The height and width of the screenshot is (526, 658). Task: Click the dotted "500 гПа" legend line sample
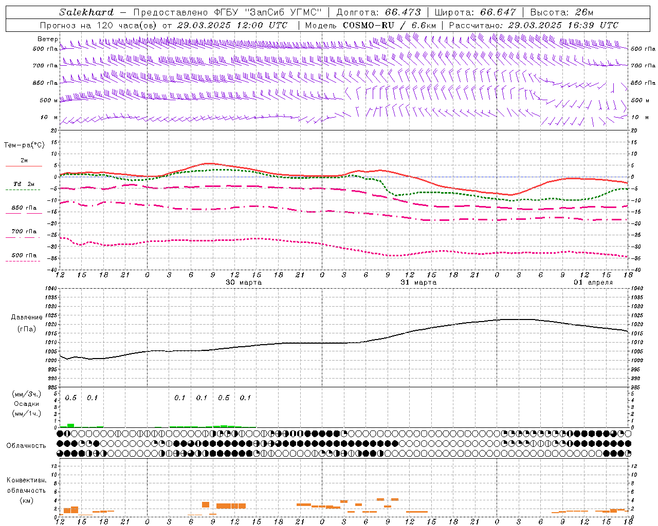tap(23, 261)
